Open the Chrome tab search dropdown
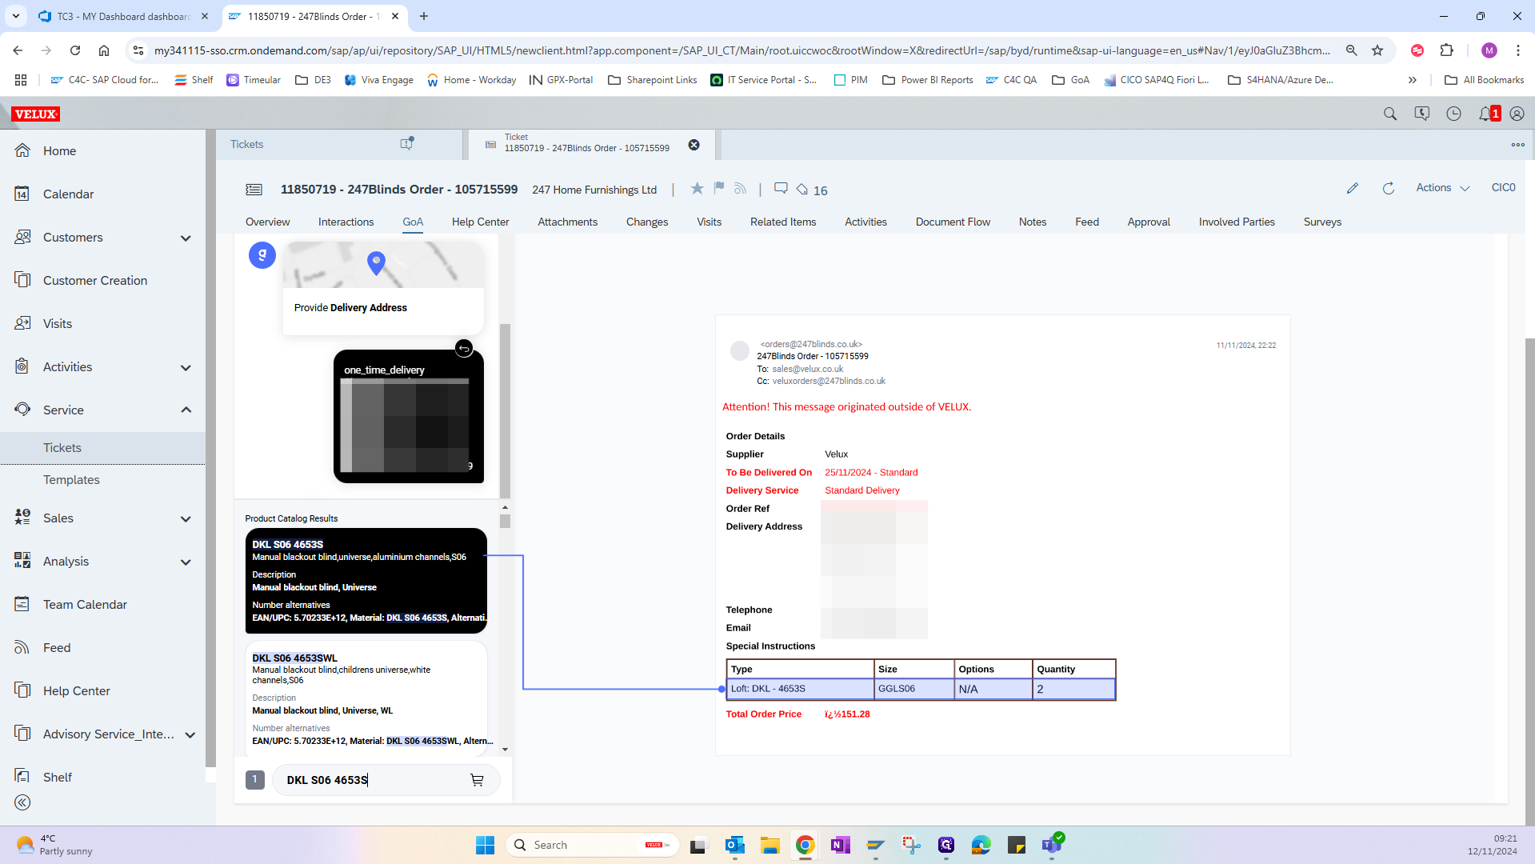The width and height of the screenshot is (1535, 864). click(16, 16)
